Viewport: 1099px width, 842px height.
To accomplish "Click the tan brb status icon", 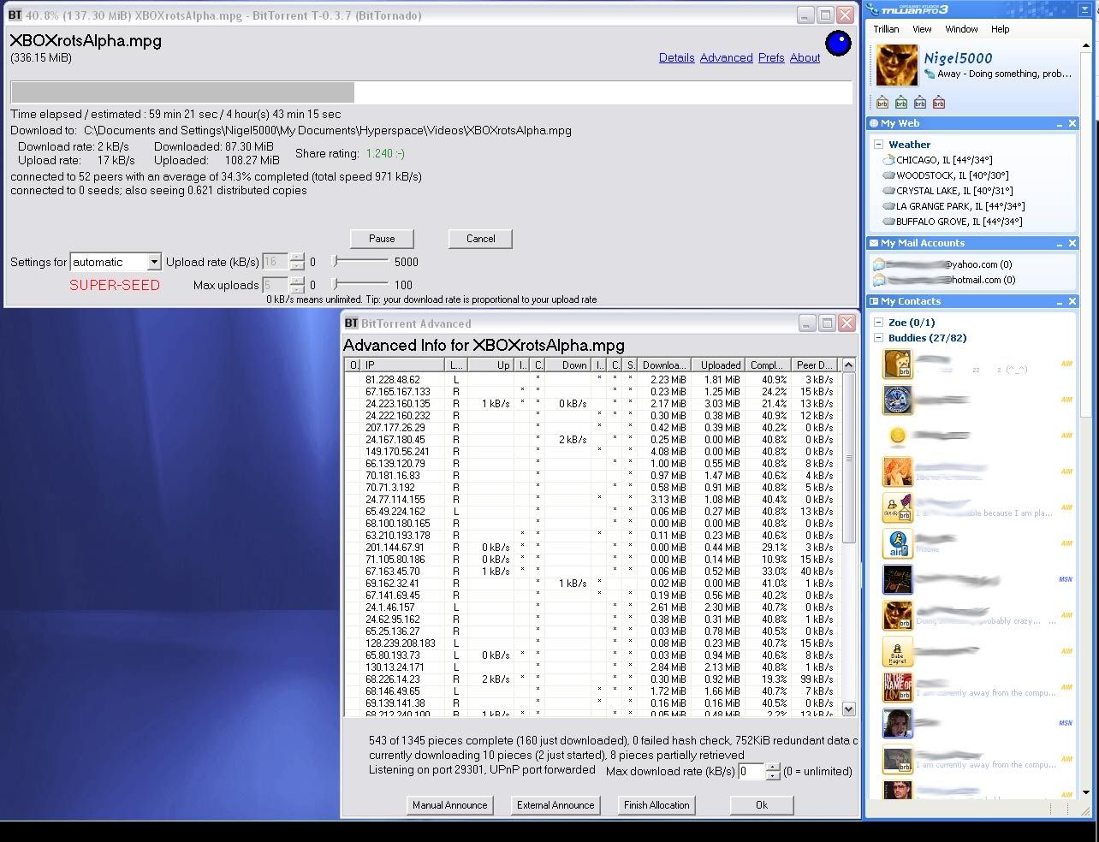I will [882, 103].
